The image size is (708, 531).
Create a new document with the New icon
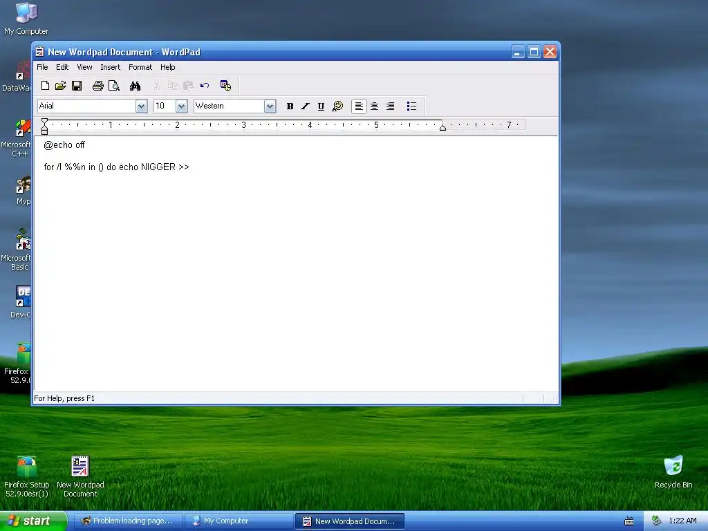click(45, 85)
